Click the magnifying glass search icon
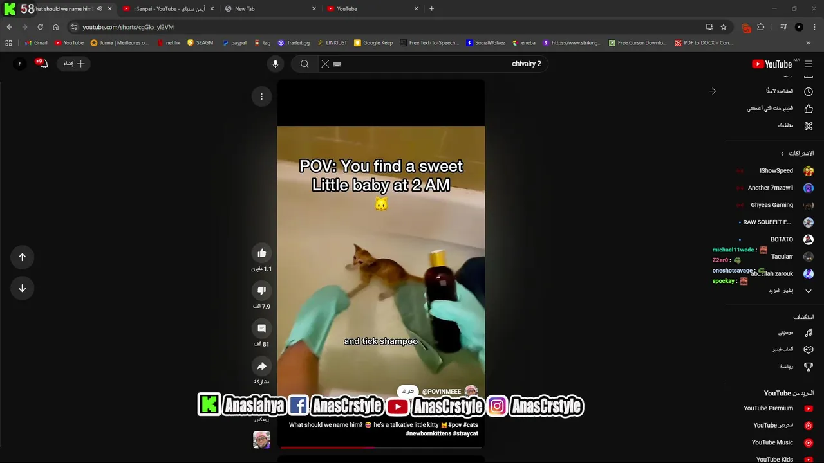 [304, 64]
